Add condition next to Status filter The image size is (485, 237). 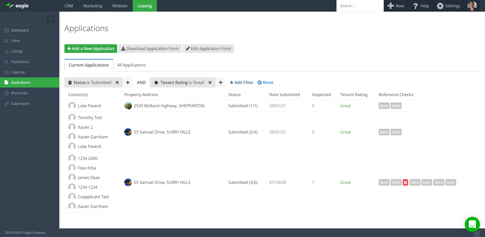point(128,82)
